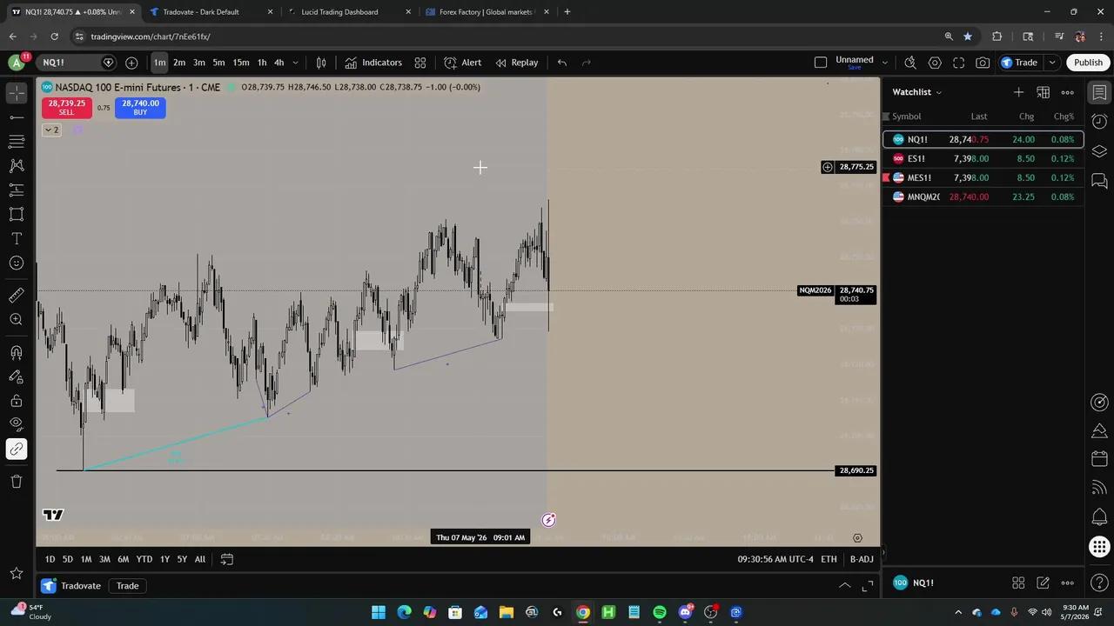The width and height of the screenshot is (1114, 626).
Task: Publish the chart idea
Action: [1088, 63]
